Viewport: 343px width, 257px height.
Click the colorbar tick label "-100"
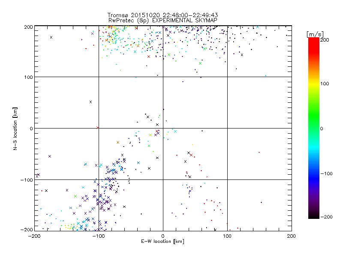326,174
